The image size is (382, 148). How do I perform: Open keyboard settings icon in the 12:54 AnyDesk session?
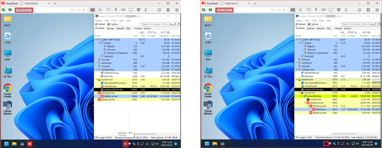(x=123, y=10)
